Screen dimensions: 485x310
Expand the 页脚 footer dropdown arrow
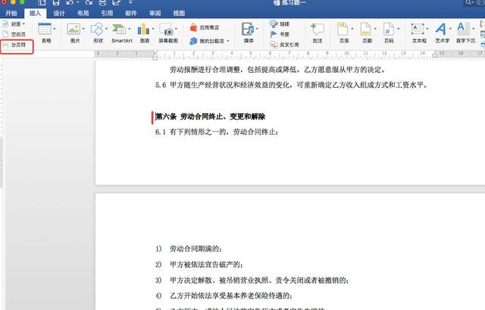375,29
